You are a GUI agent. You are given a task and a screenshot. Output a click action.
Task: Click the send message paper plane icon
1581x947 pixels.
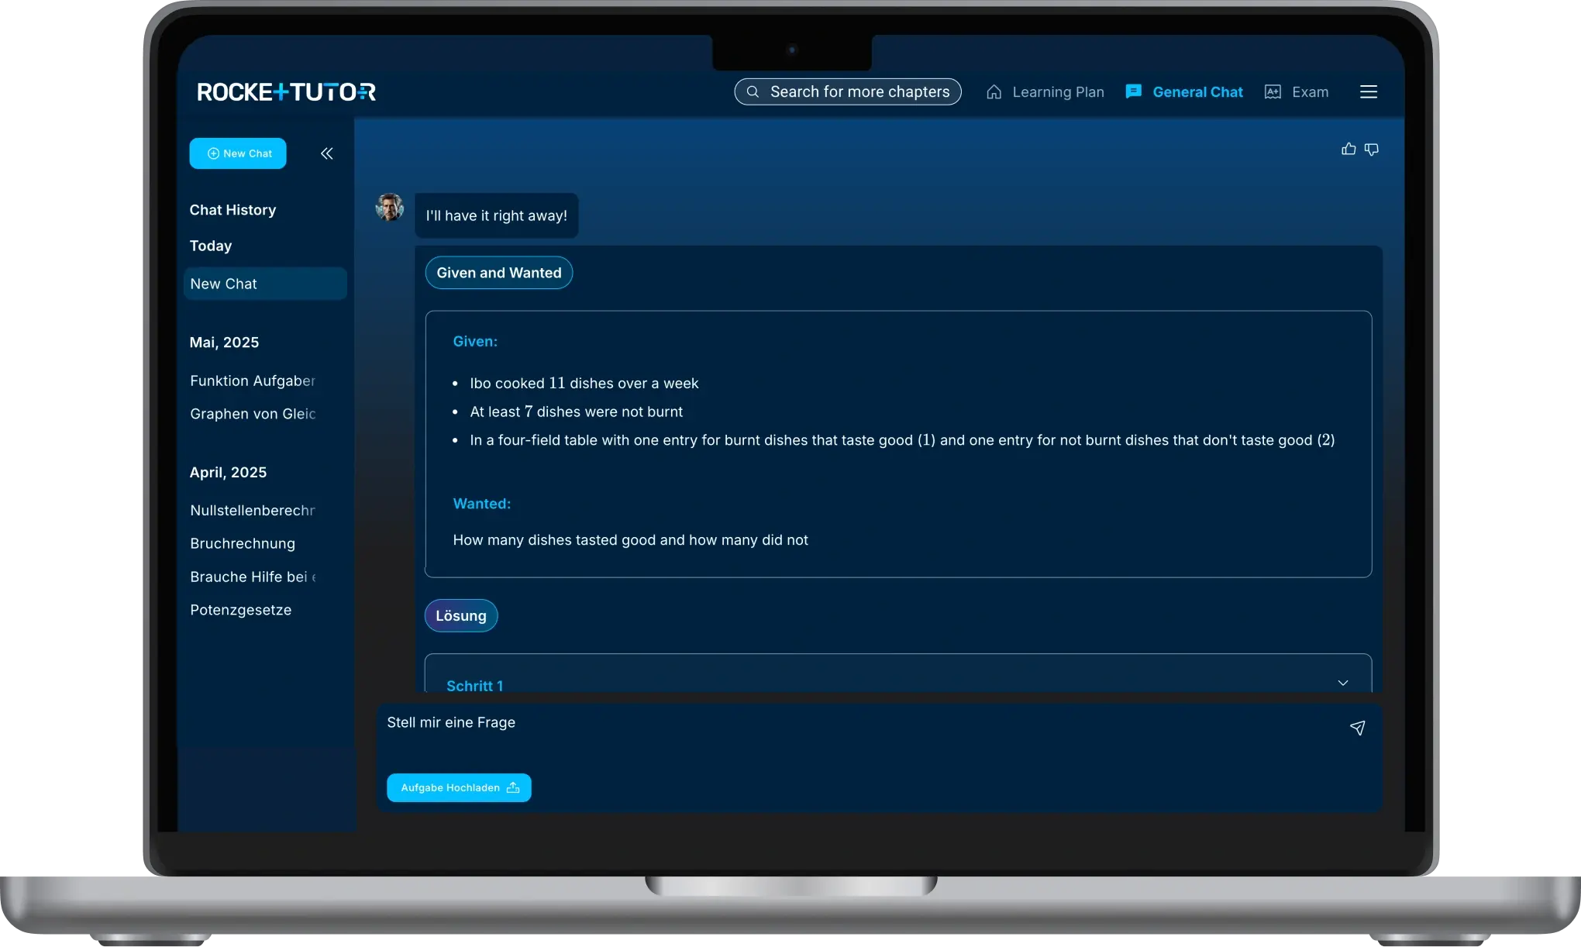click(1357, 728)
